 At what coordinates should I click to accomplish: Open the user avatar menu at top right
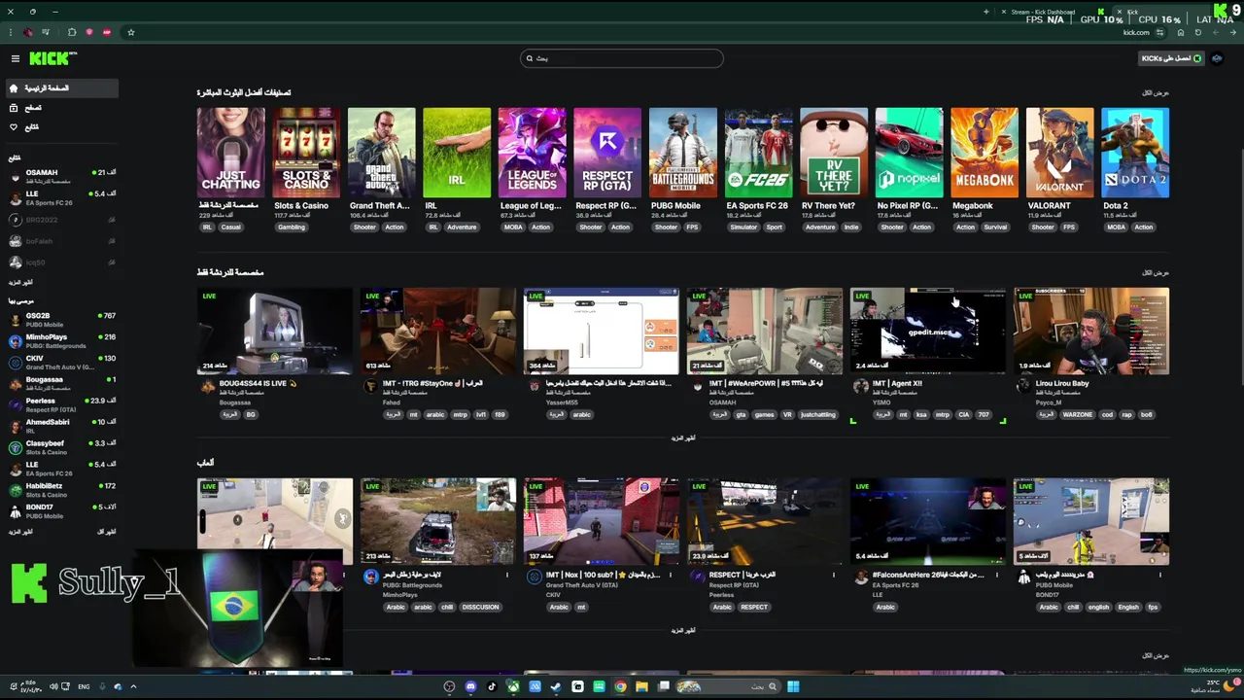[1218, 58]
